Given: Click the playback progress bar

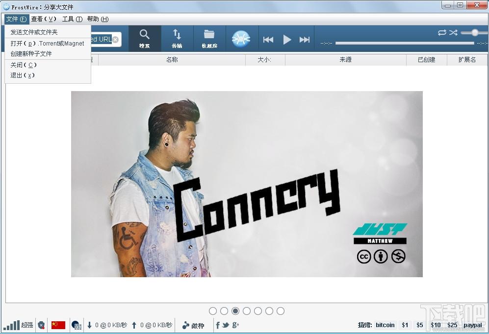Looking at the screenshot, I should [x=405, y=43].
